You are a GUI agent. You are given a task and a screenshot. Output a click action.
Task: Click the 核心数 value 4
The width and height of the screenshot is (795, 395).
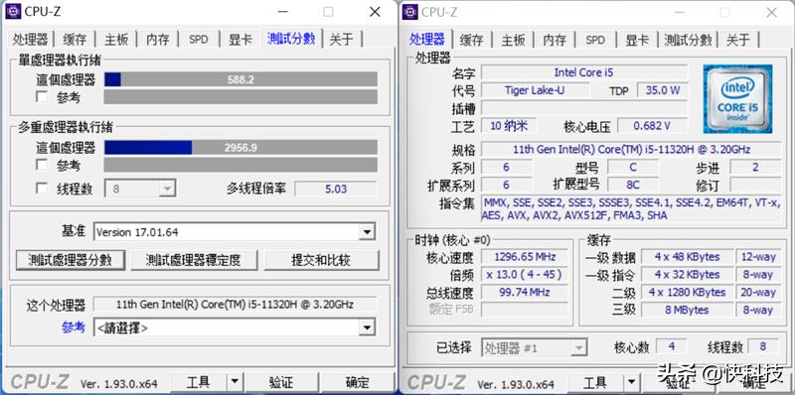pyautogui.click(x=672, y=347)
